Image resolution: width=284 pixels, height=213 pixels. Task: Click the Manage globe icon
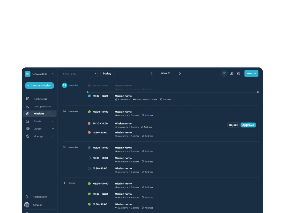coord(28,136)
